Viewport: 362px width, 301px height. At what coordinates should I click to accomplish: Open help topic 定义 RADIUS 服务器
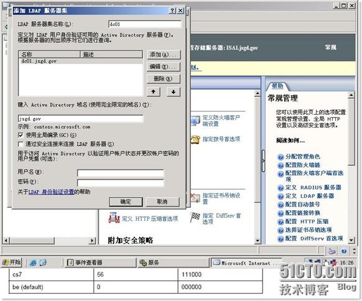313,187
